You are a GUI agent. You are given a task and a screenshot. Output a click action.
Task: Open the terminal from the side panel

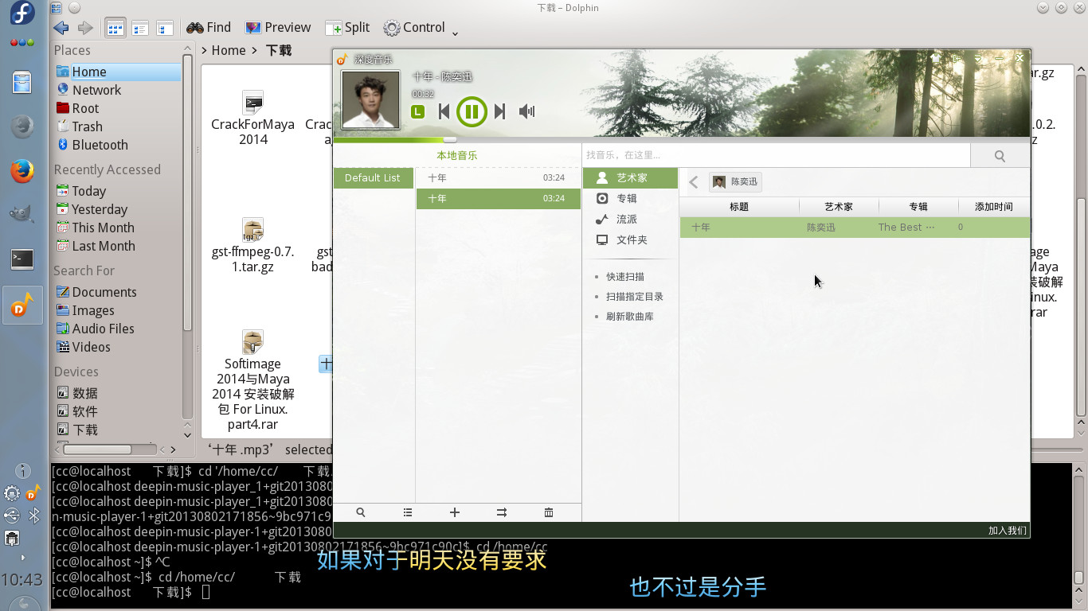click(x=22, y=259)
